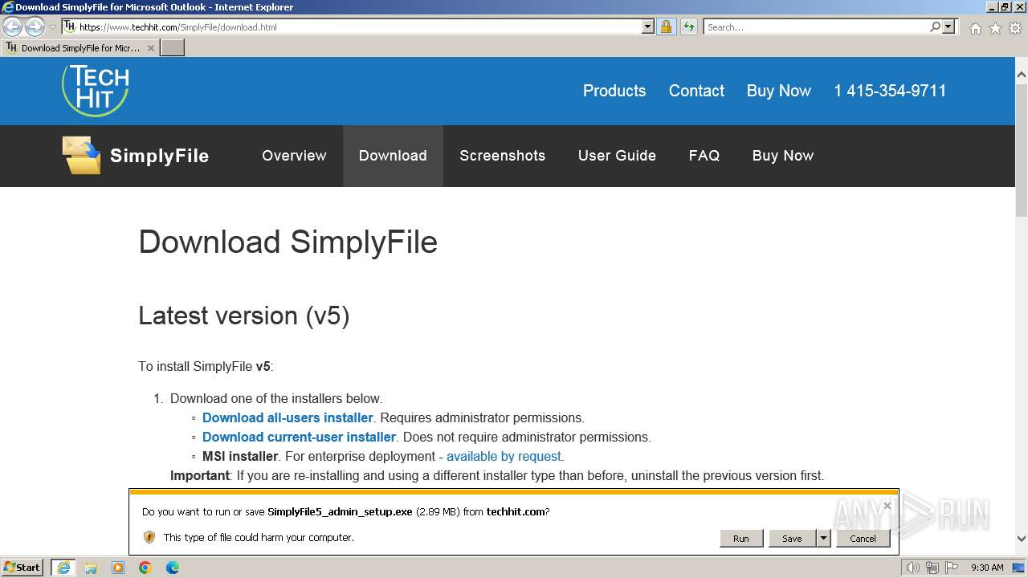Screen dimensions: 1028x578
Task: Click the Internet Explorer forward arrow
Action: coord(35,26)
